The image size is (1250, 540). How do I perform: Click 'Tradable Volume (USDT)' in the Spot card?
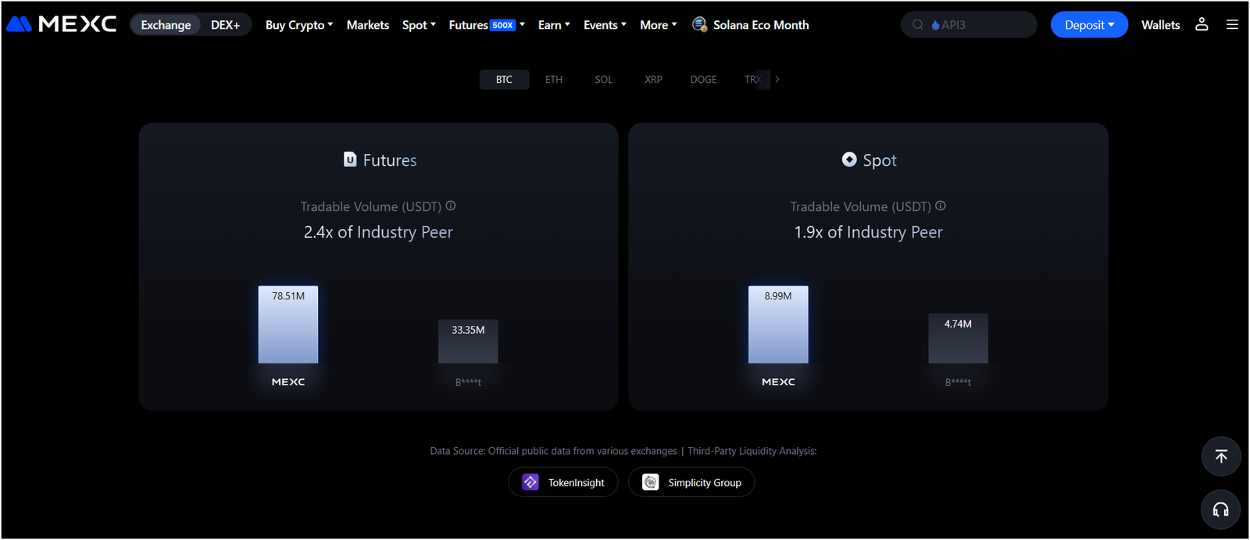(x=861, y=206)
